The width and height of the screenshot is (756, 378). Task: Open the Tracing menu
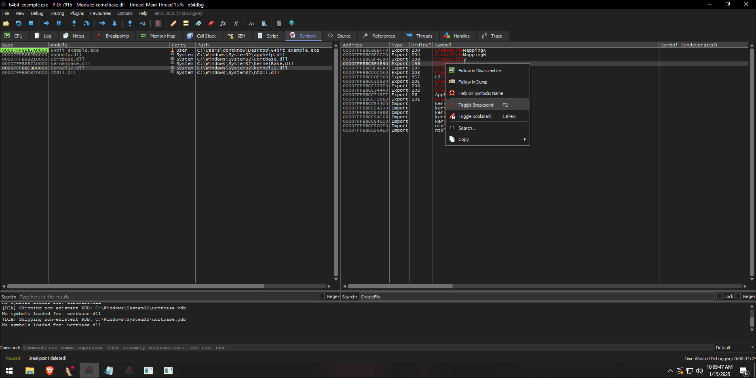pyautogui.click(x=57, y=13)
